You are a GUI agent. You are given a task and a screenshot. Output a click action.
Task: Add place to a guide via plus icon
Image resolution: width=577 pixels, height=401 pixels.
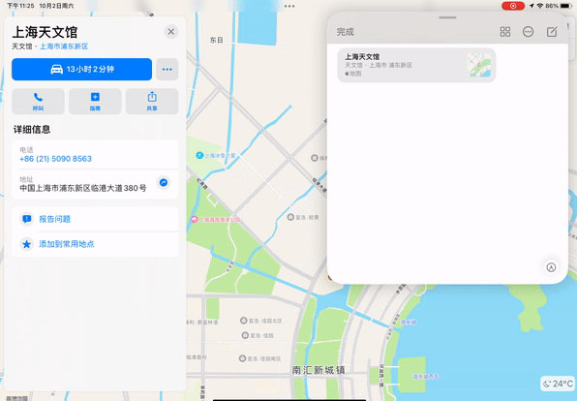point(95,102)
